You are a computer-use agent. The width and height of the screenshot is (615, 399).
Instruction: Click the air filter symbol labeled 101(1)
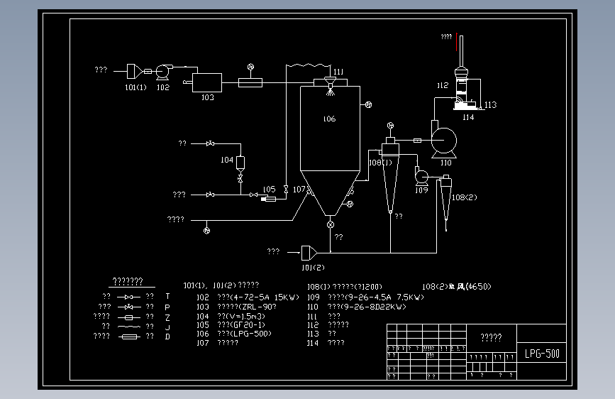pos(134,72)
